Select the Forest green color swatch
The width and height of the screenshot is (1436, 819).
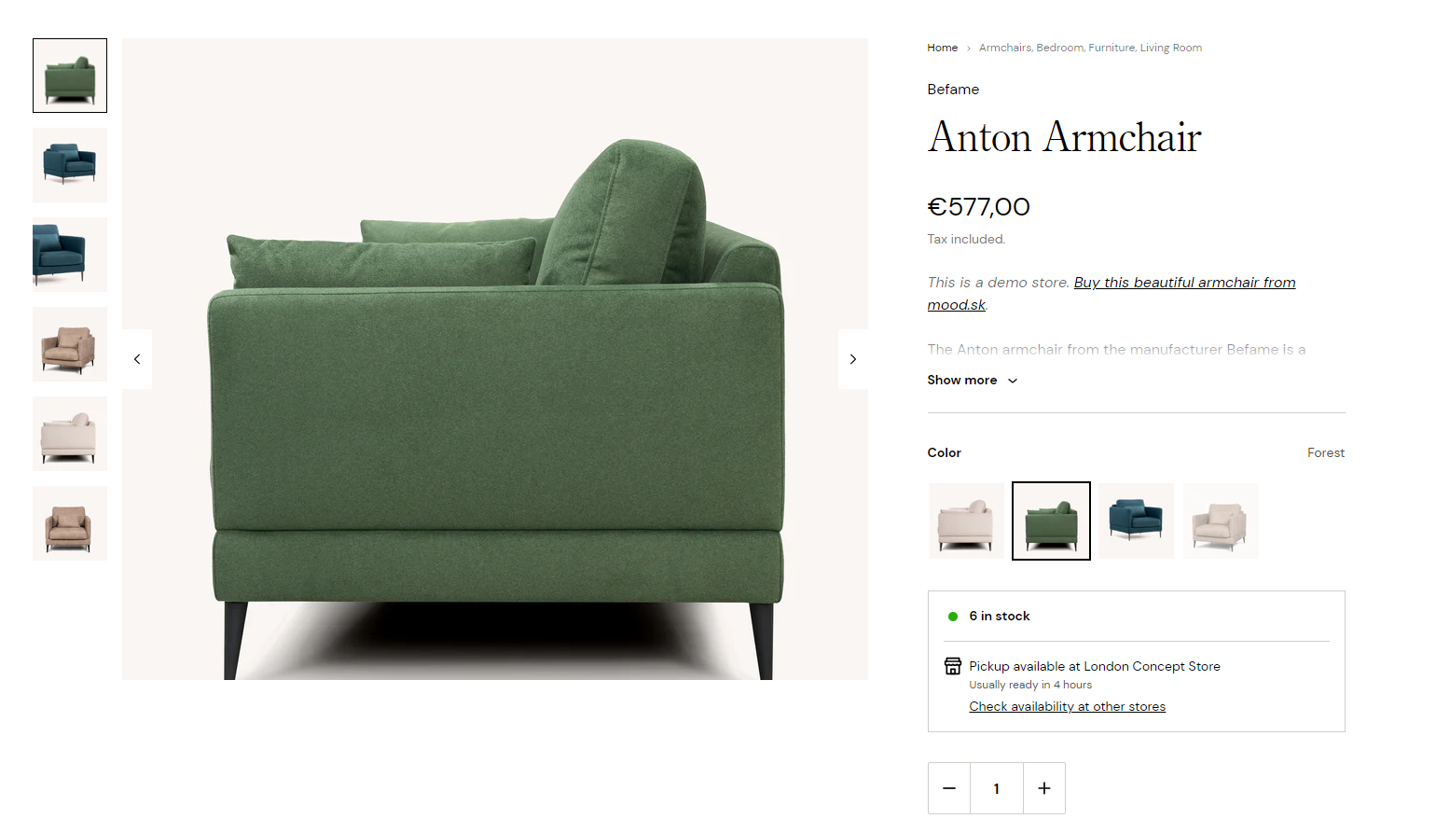point(1051,521)
